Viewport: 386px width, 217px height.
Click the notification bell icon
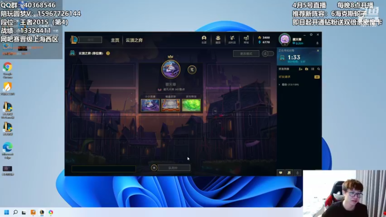tap(317, 43)
